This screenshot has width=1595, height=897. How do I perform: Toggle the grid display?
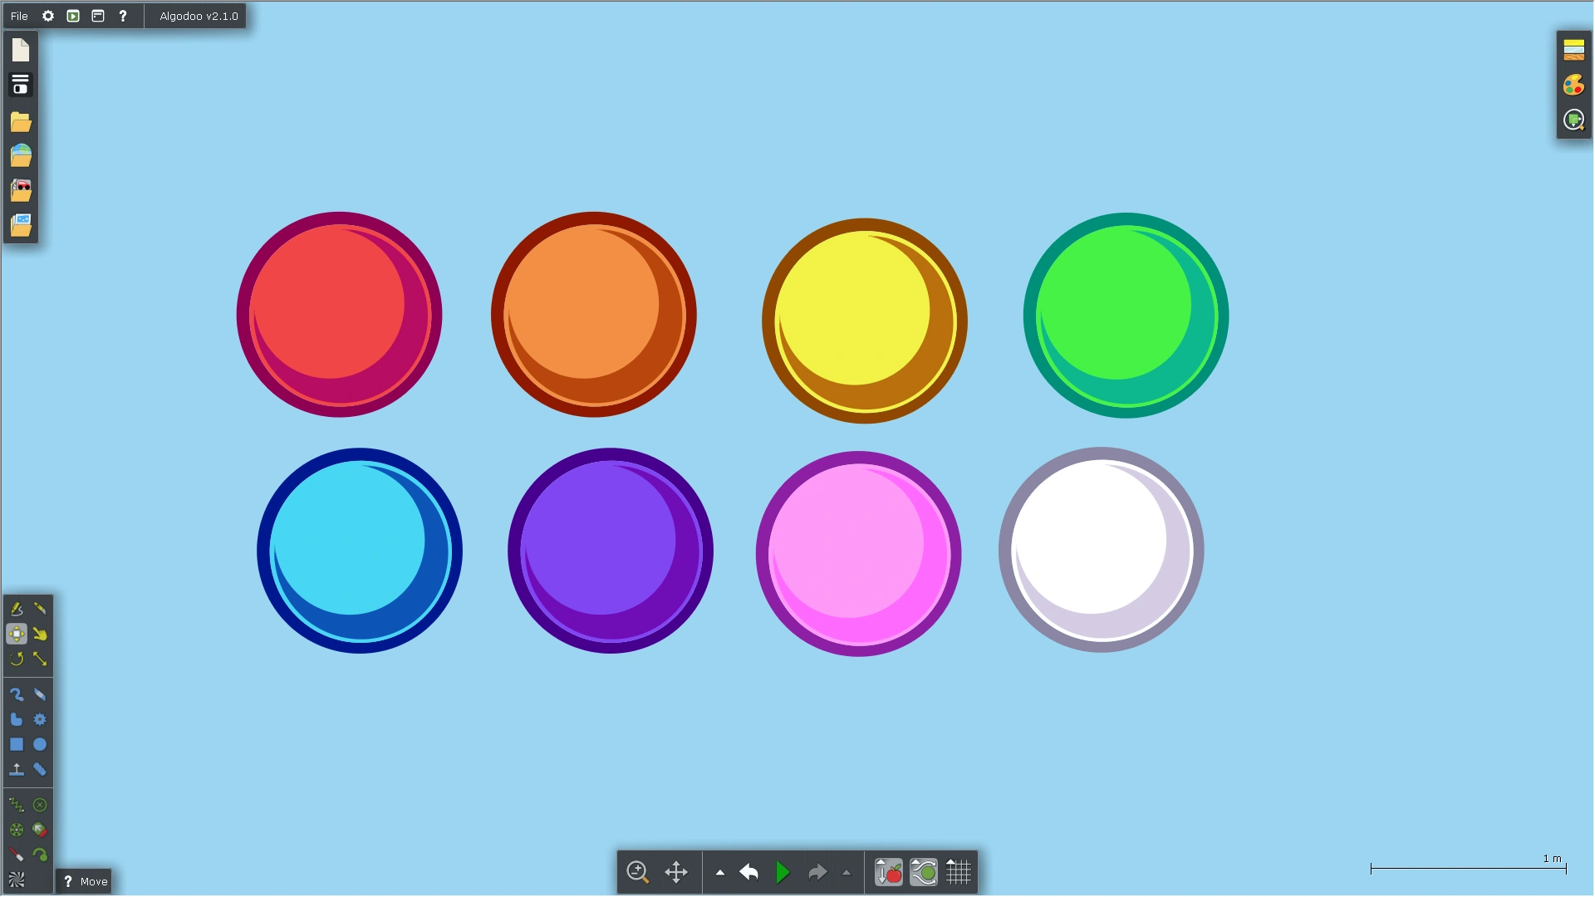[958, 873]
